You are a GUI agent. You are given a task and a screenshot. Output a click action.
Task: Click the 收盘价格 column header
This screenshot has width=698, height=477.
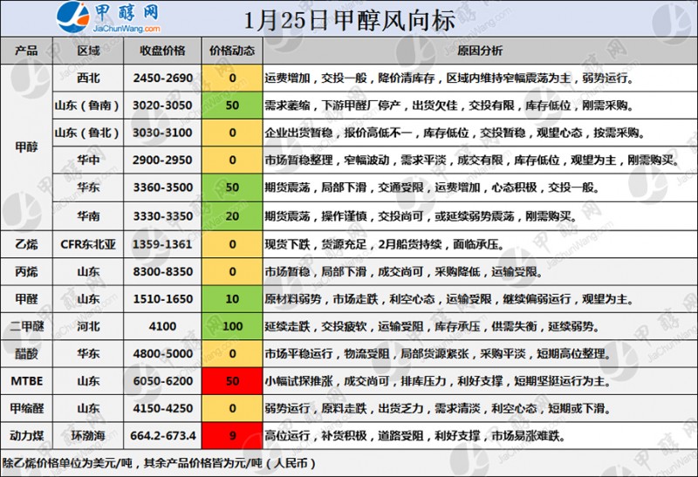pos(162,51)
